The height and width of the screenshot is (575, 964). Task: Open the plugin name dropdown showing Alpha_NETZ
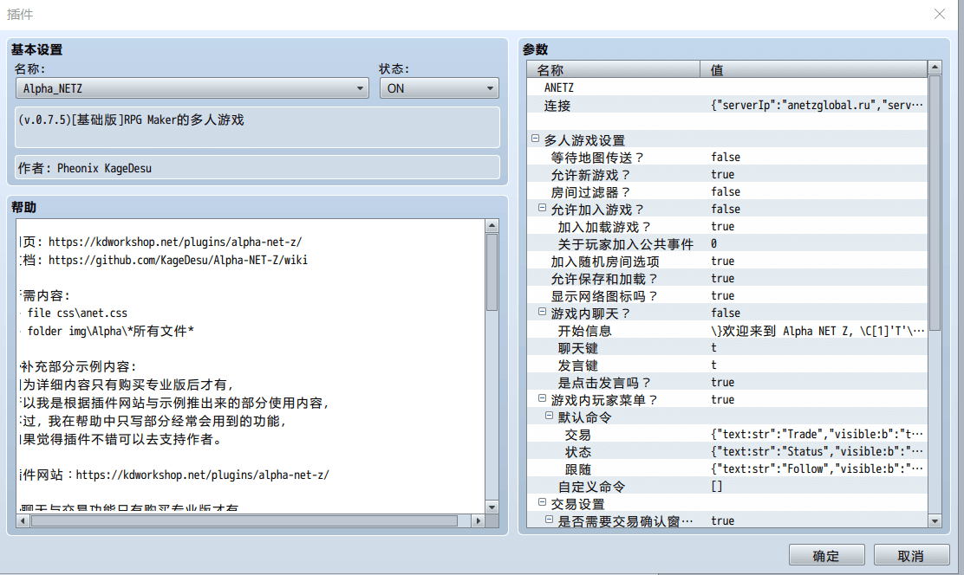[192, 88]
